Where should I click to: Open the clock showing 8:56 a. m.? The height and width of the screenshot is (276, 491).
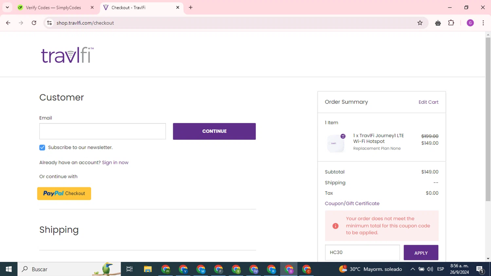[460, 269]
